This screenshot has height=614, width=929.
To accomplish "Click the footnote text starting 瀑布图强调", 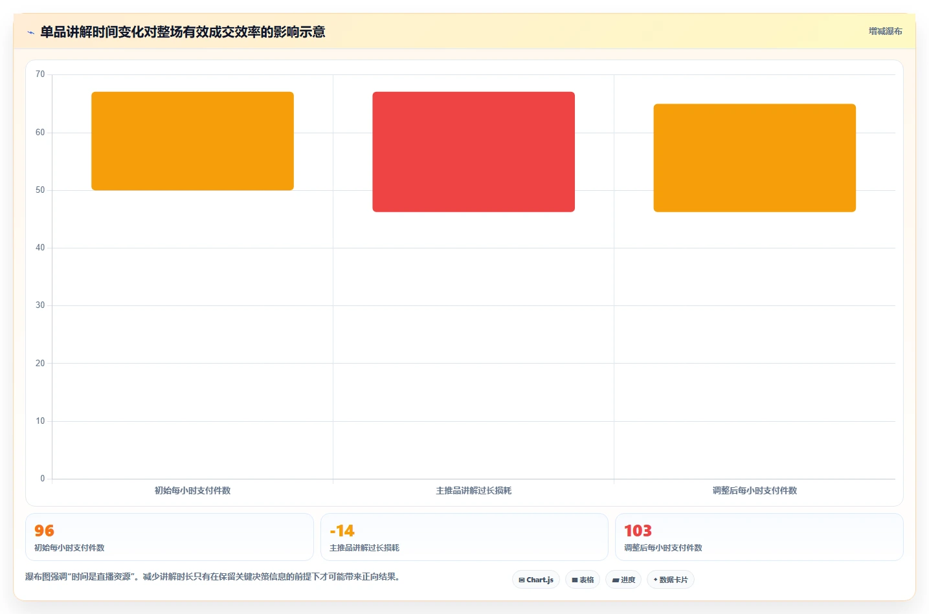I will point(212,576).
